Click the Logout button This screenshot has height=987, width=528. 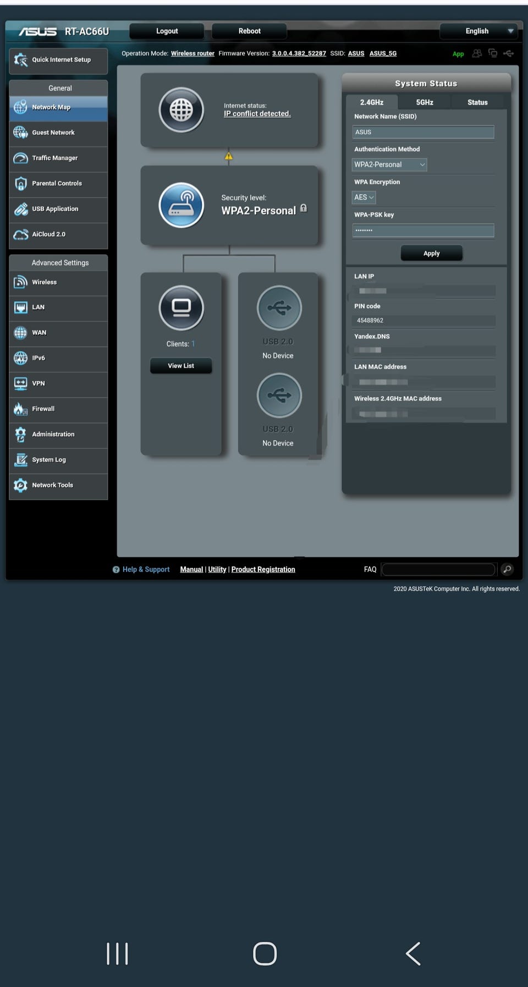[167, 31]
